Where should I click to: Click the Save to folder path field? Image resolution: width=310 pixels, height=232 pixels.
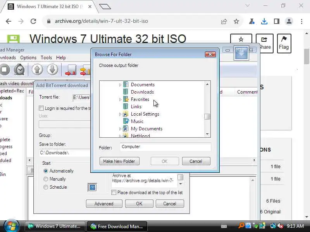(65, 153)
